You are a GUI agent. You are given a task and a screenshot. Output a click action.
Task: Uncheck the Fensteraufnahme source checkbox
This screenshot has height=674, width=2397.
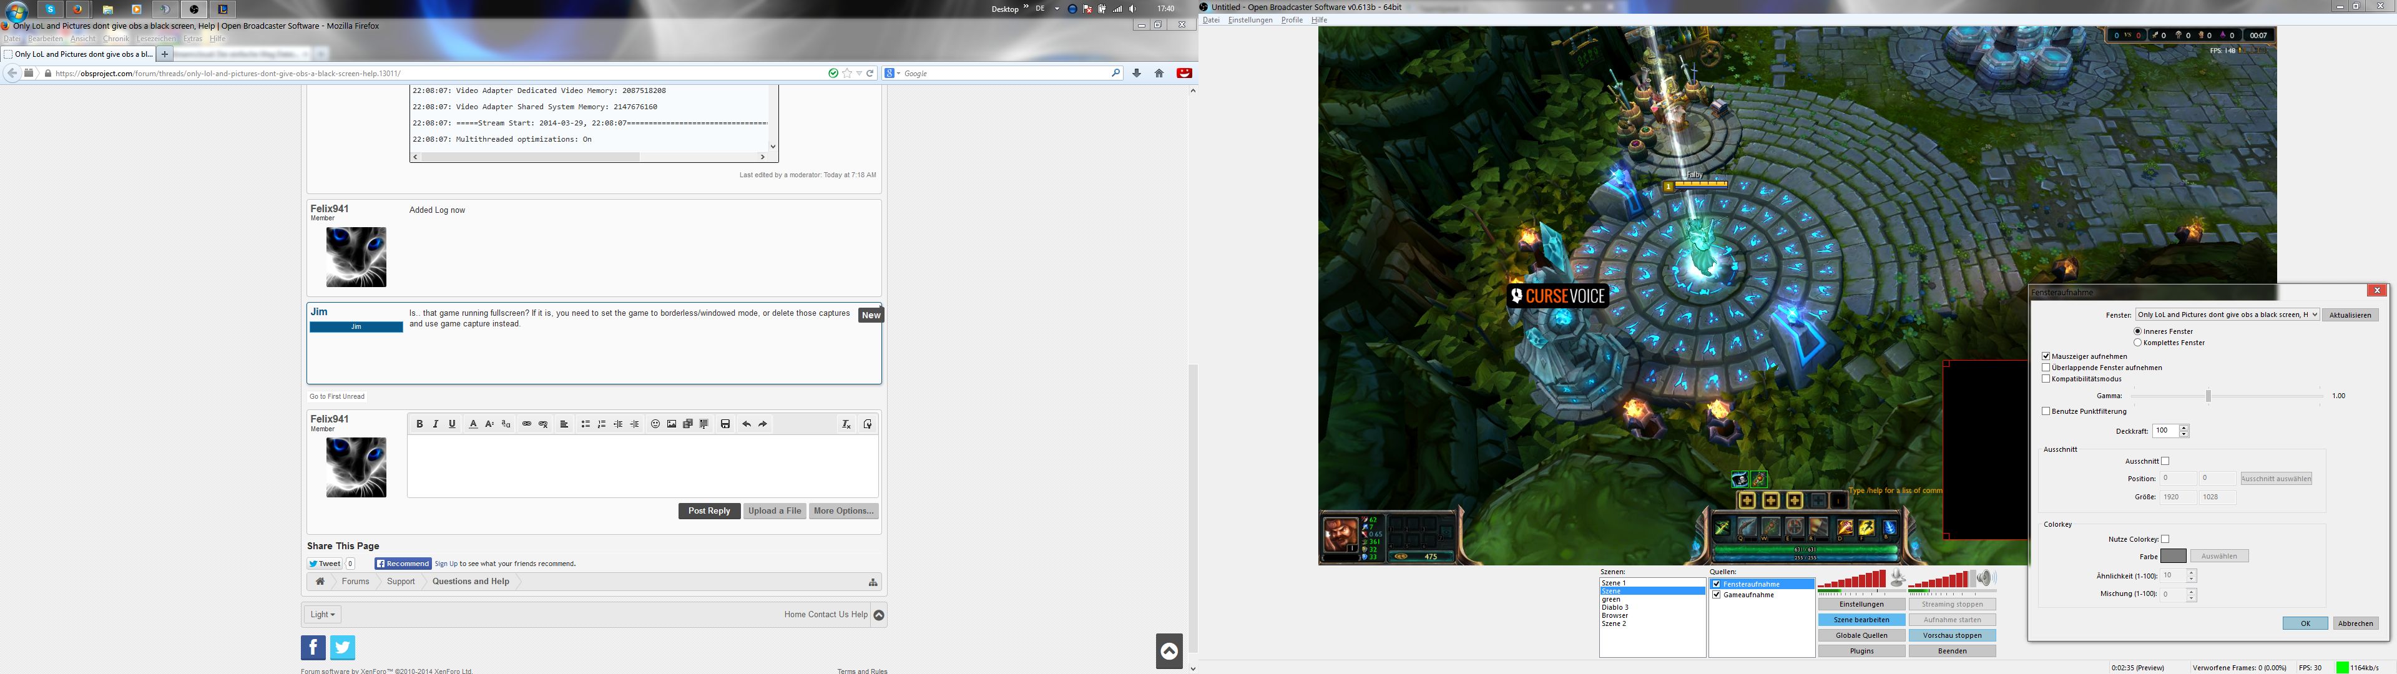(x=1717, y=585)
